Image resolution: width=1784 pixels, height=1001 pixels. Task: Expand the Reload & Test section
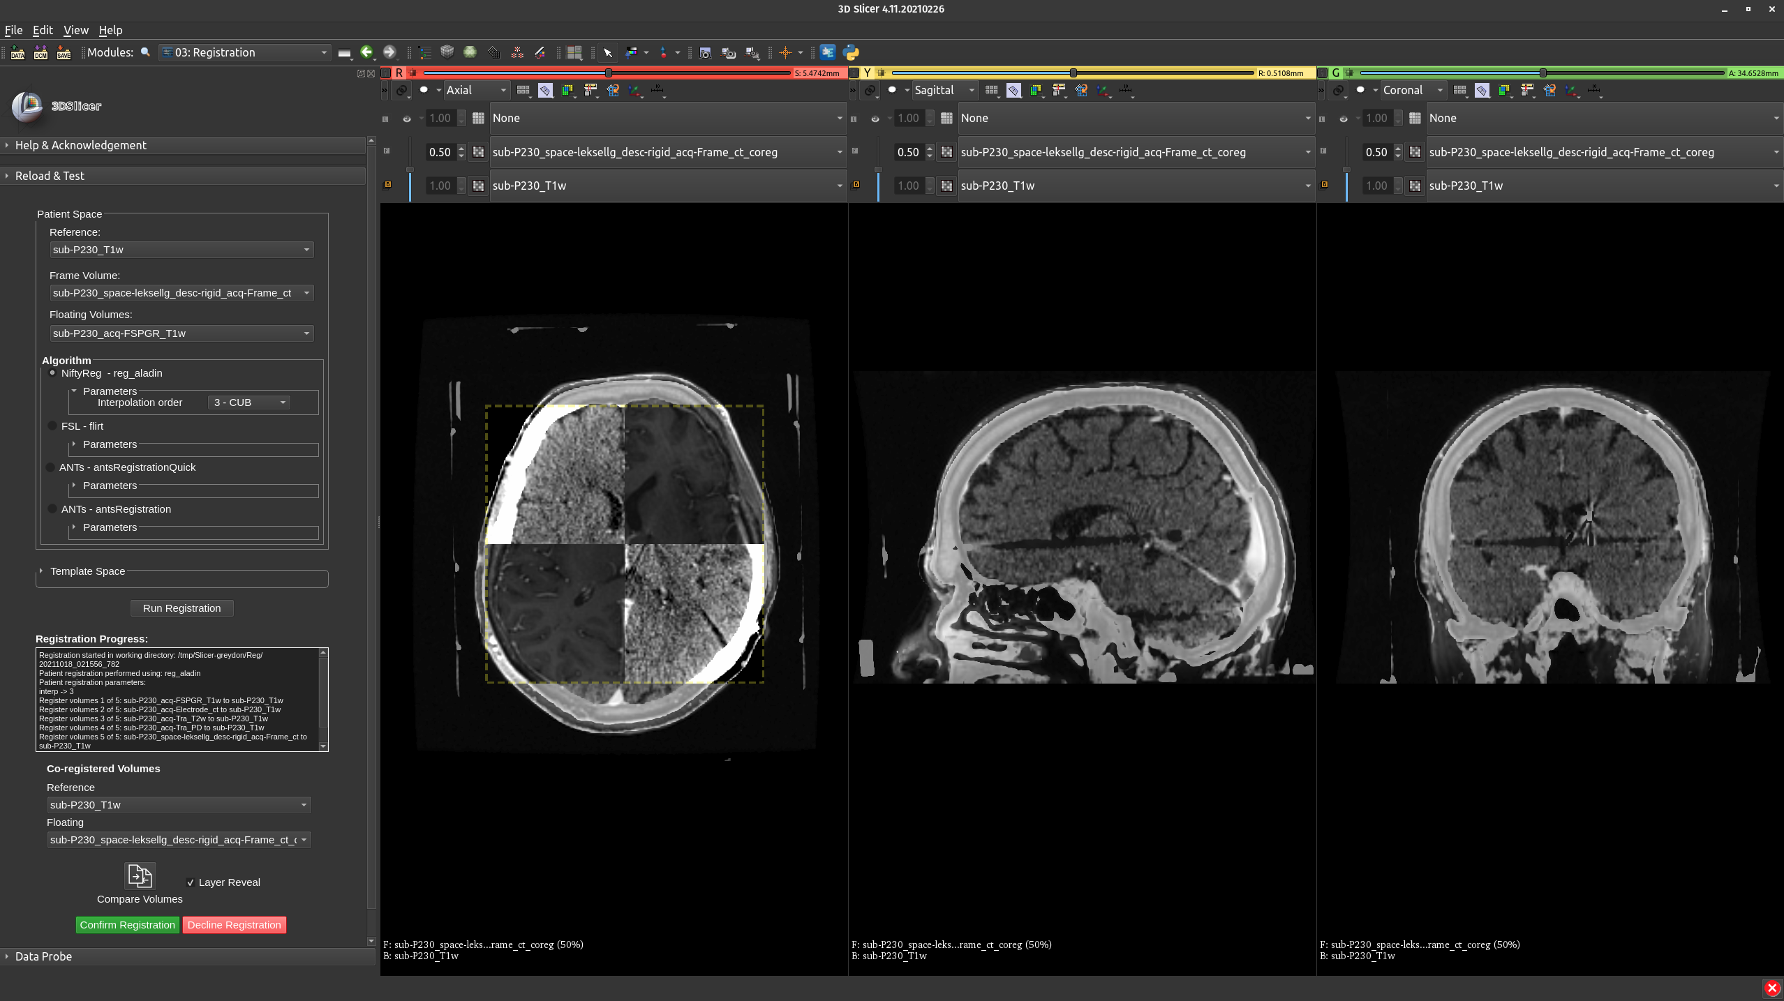(183, 176)
